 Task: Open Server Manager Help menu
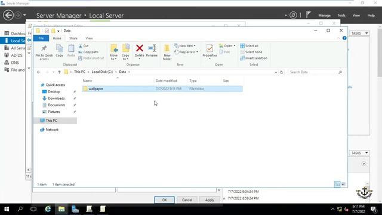click(371, 16)
